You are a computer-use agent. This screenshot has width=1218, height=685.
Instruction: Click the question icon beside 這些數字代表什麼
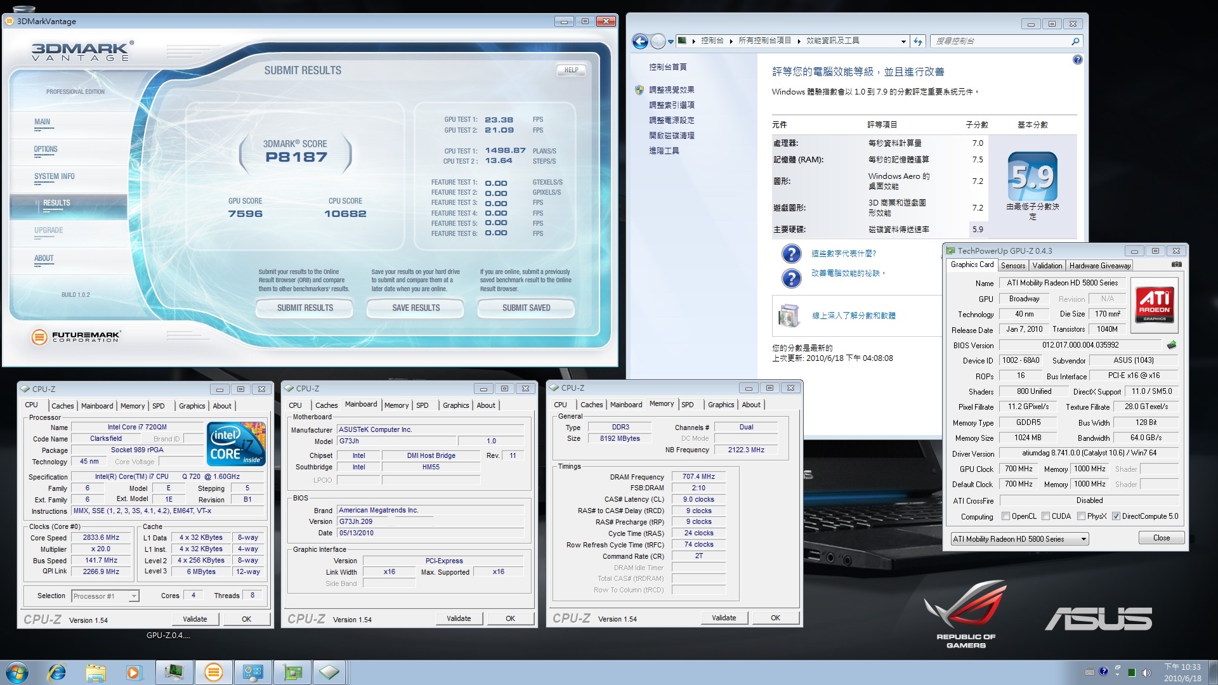point(791,254)
